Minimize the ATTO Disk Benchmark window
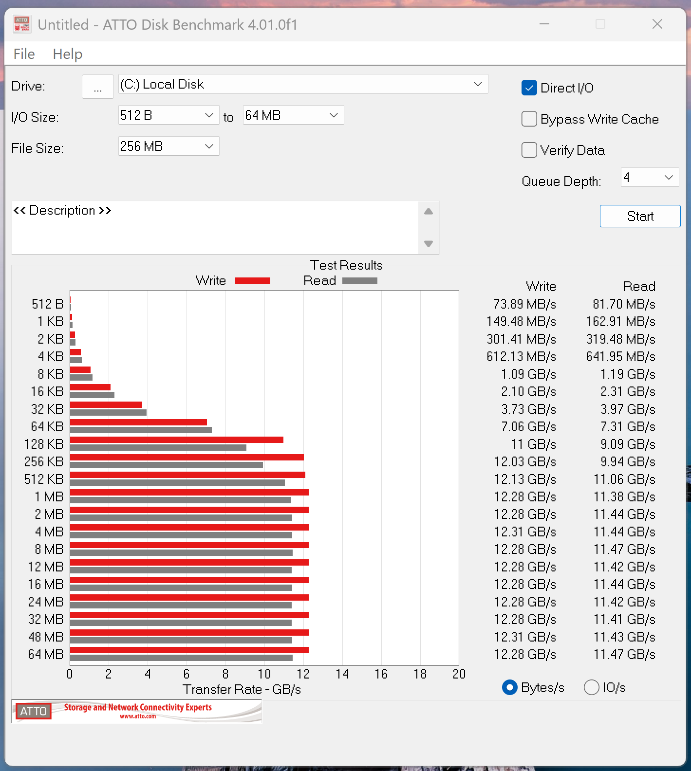The height and width of the screenshot is (771, 691). point(544,24)
